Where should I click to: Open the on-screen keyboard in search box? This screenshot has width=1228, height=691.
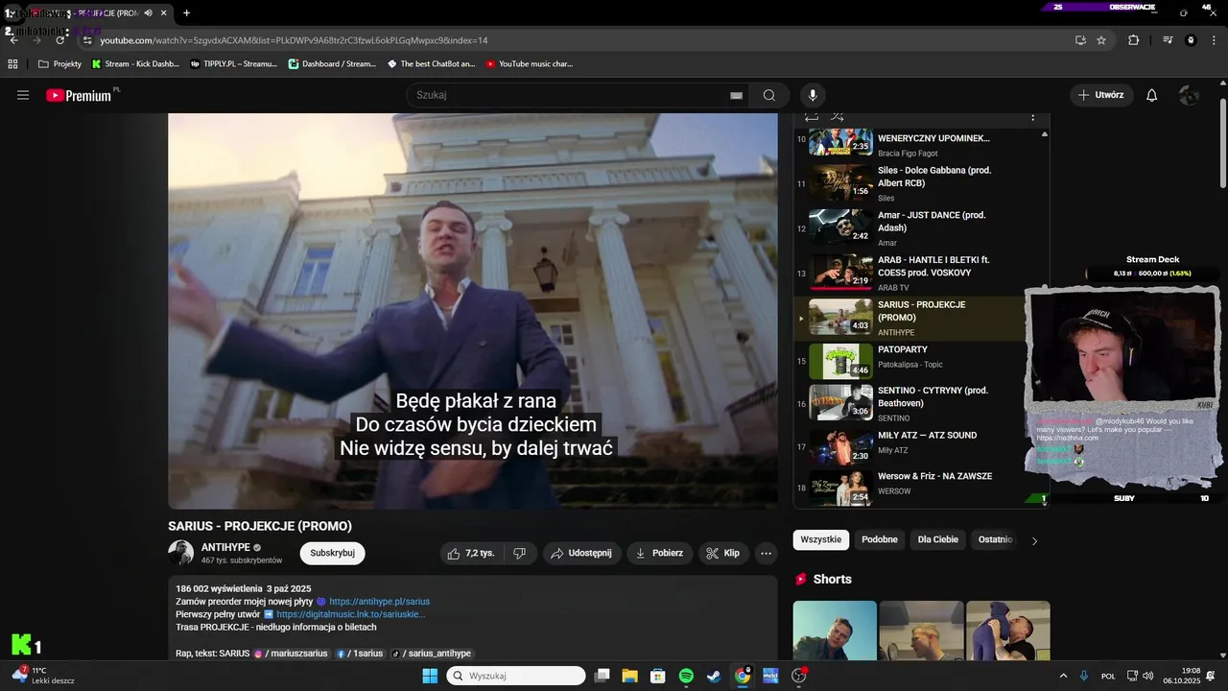[x=736, y=95]
